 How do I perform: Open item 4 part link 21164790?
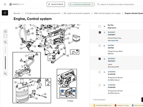click(x=112, y=72)
